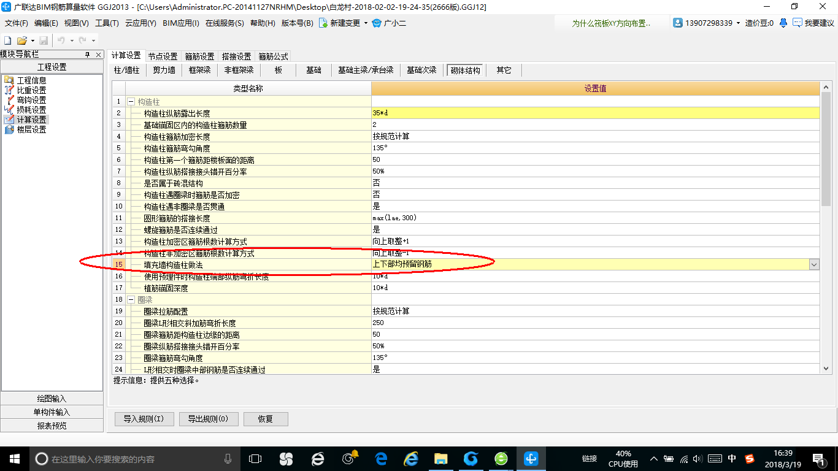Click the user account avatar icon
The image size is (838, 471).
click(678, 23)
